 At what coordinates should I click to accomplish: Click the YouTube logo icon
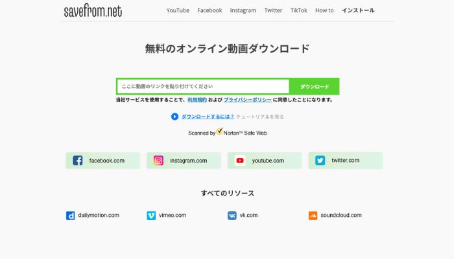(x=240, y=161)
